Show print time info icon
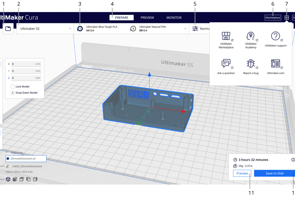Viewport: 295px width, 197px height. tap(293, 160)
